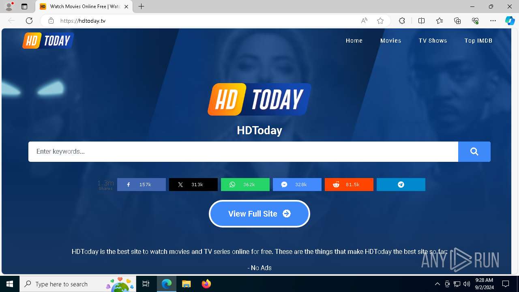Click the '- No Ads' text line

tap(259, 268)
